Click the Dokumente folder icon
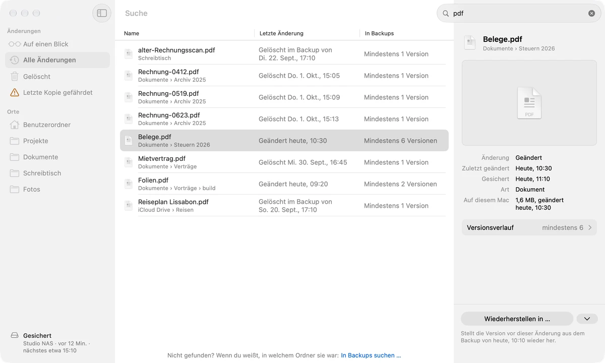Screen dimensions: 605x363 pos(15,157)
